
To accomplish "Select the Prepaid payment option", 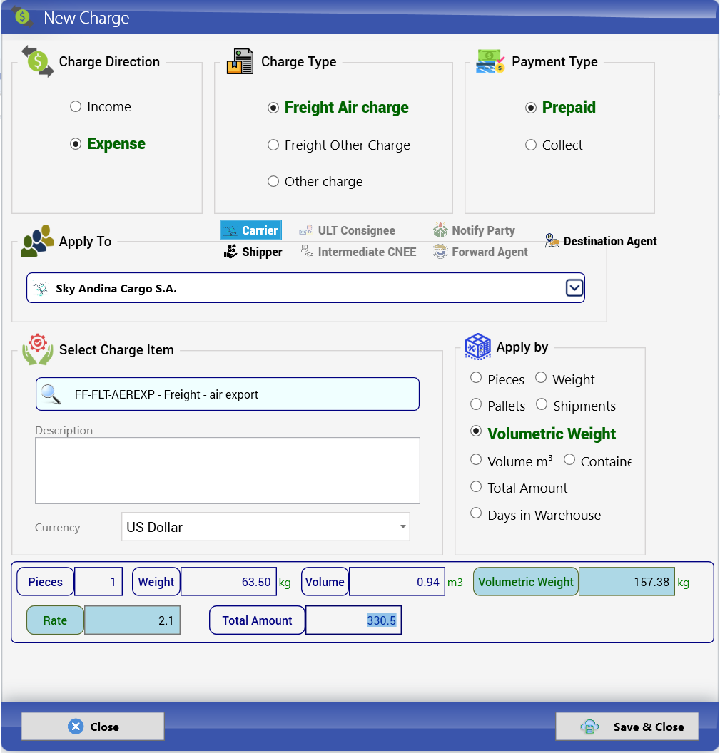I will point(531,108).
